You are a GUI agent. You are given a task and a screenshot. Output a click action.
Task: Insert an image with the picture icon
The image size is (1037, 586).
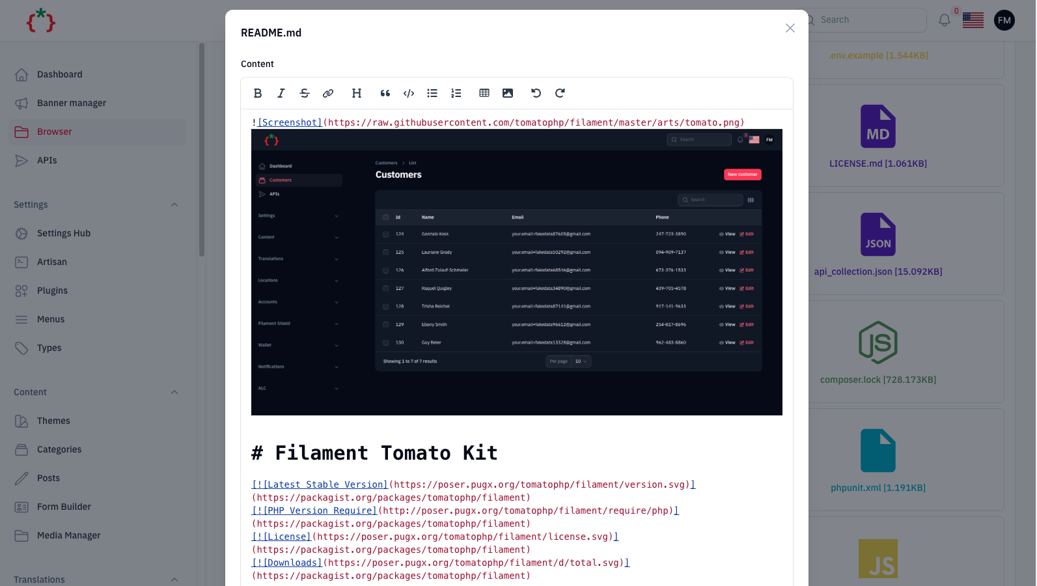coord(508,93)
